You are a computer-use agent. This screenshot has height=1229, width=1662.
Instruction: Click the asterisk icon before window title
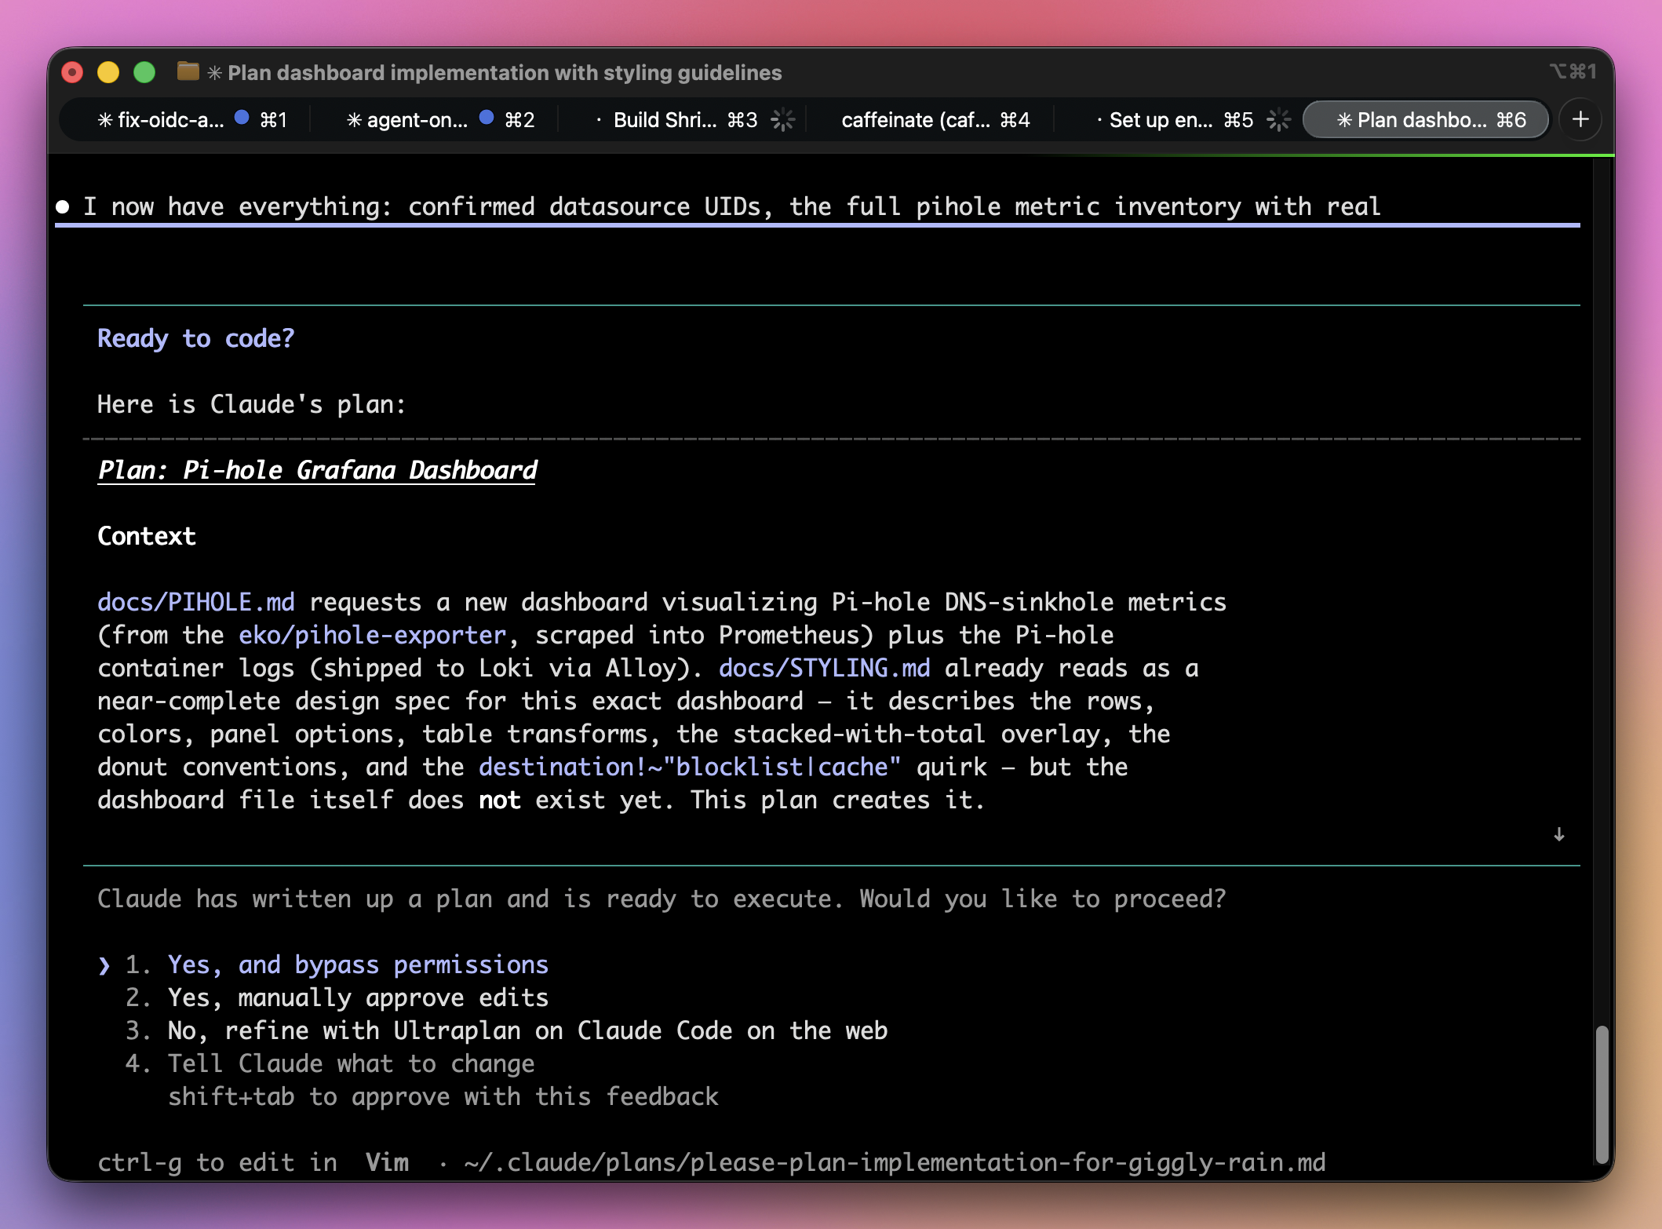(214, 73)
